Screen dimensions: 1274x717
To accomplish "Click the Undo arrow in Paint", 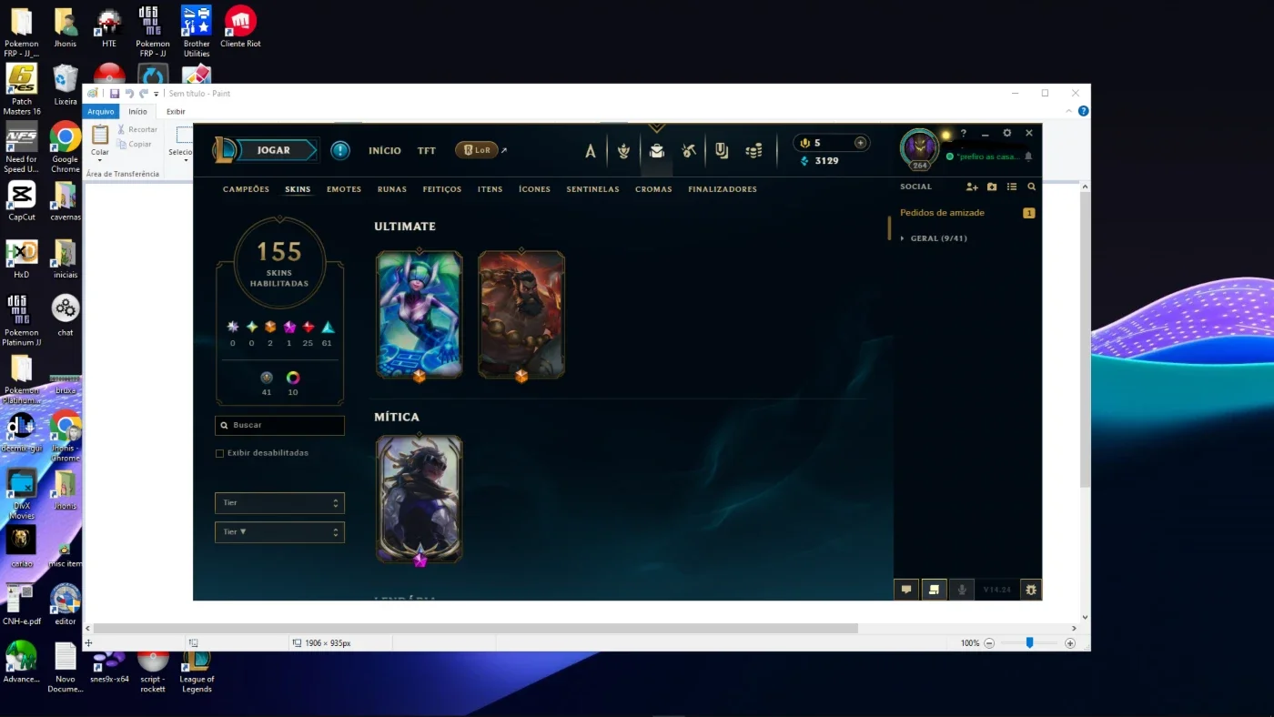I will coord(129,93).
